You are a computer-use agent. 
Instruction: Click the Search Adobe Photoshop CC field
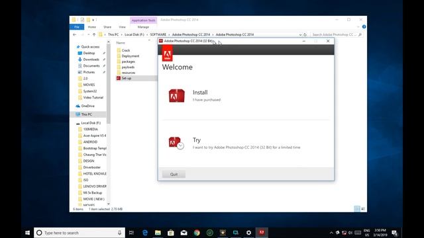337,34
